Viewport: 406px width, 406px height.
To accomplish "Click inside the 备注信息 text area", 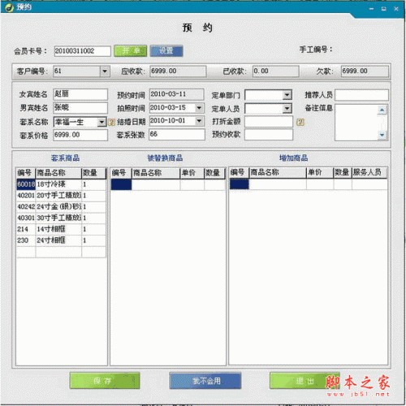I will click(356, 123).
